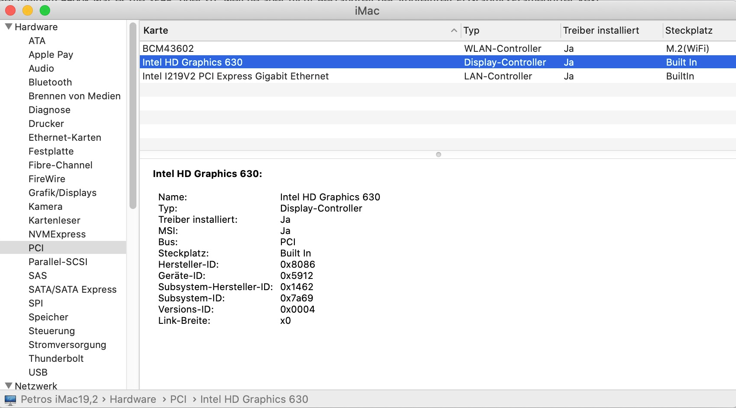The height and width of the screenshot is (408, 736).
Task: Select Bluetooth in the sidebar
Action: point(50,82)
